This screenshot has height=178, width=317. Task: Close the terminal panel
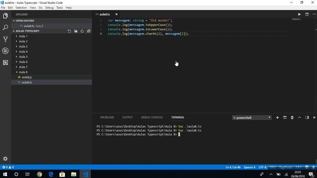coord(314,118)
